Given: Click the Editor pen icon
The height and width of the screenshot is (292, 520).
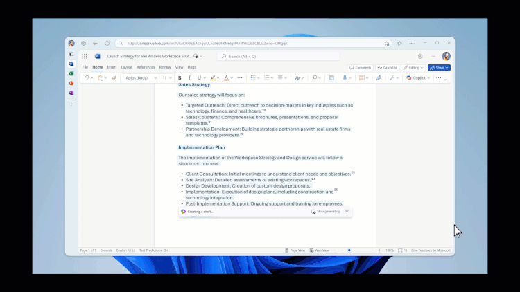Looking at the screenshot, I should point(379,77).
